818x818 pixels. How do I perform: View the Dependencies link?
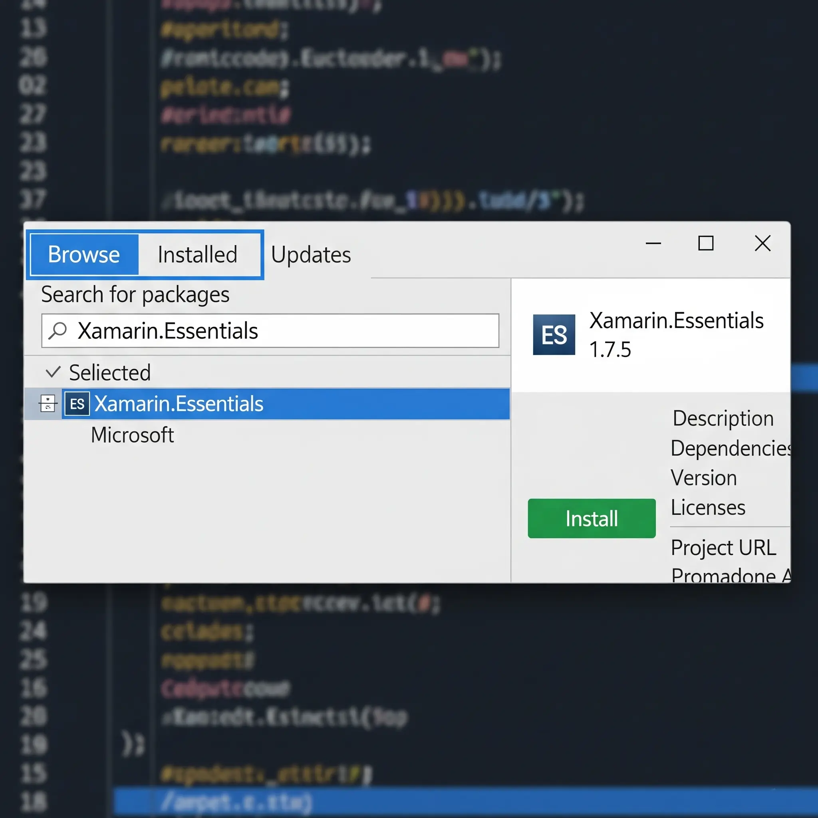729,448
